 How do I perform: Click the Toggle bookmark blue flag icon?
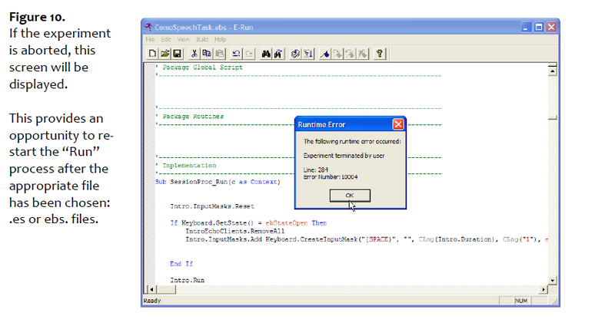[x=324, y=54]
